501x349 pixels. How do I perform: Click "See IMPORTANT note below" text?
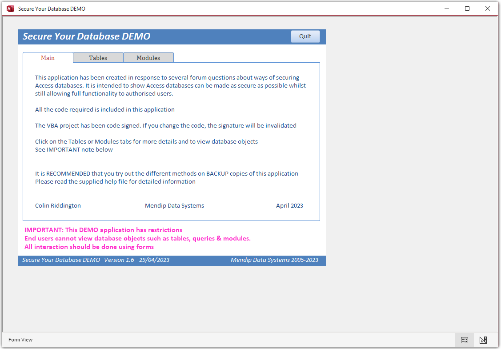74,149
